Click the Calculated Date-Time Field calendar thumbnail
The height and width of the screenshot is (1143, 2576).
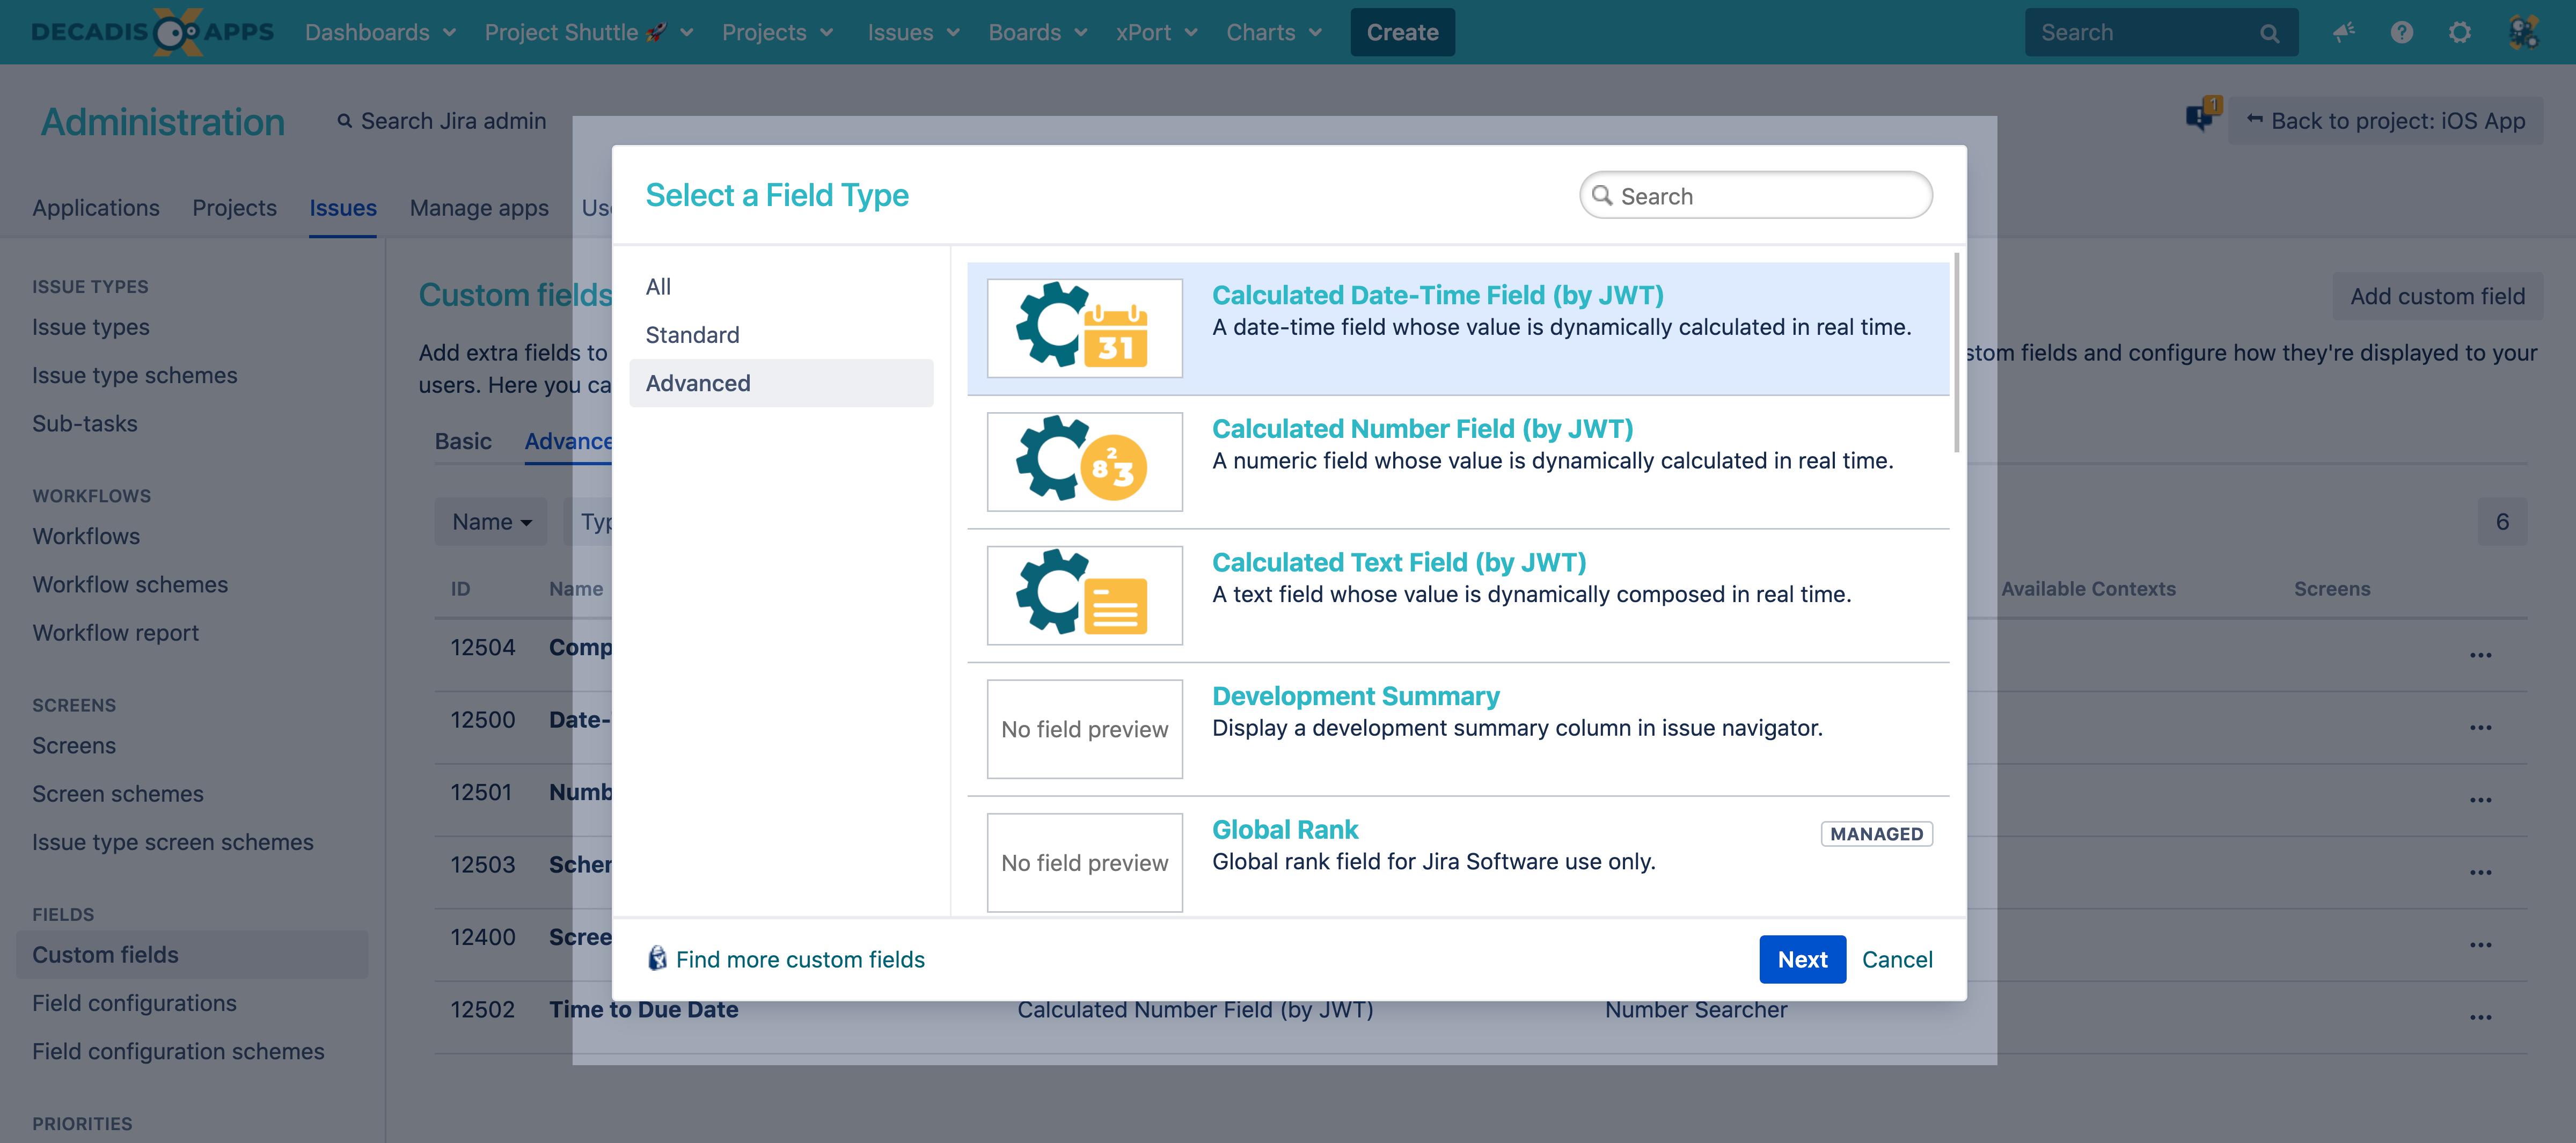[x=1084, y=327]
